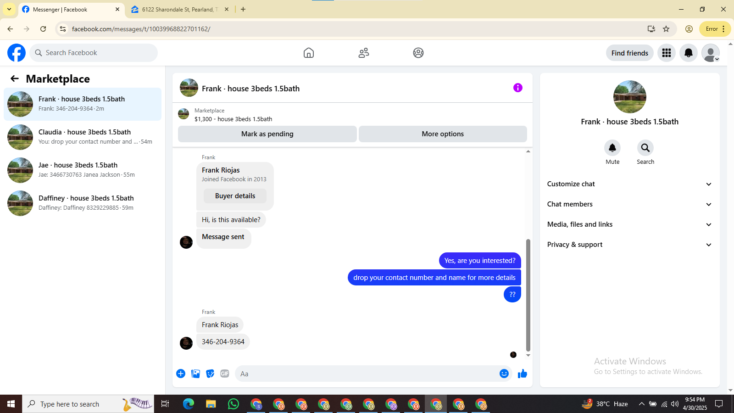
Task: Click the chat scroll-up arrow
Action: [528, 151]
